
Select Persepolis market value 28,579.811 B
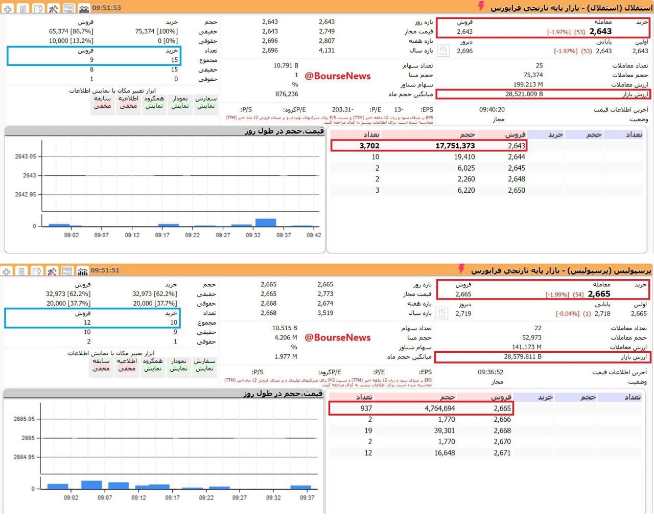[523, 356]
